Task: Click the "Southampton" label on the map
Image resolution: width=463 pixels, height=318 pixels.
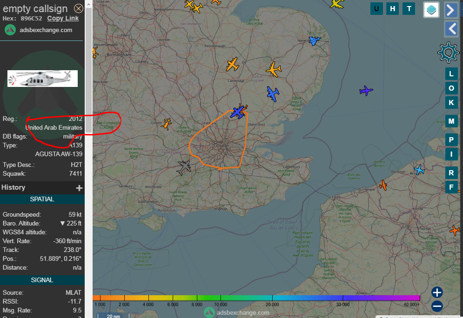Action: point(148,201)
